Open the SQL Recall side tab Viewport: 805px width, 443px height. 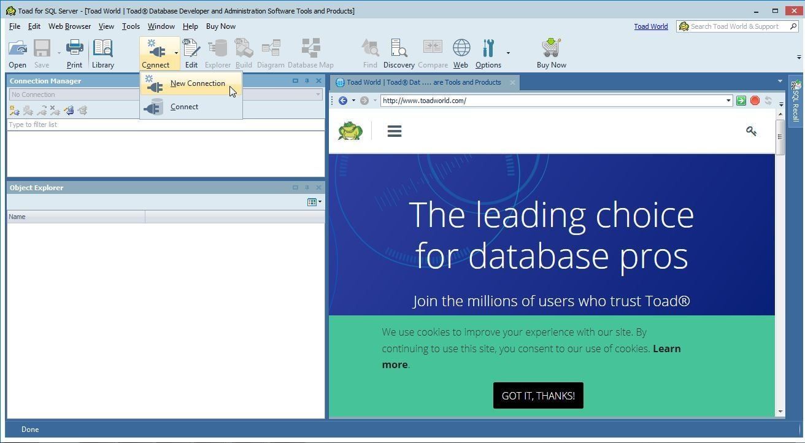click(795, 102)
